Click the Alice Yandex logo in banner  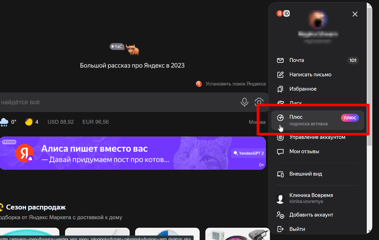click(25, 153)
